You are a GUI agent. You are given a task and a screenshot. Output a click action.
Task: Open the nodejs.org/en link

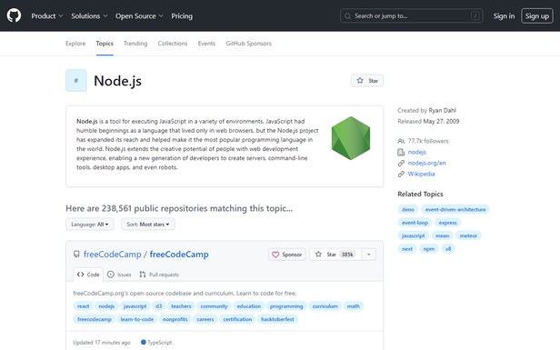click(x=426, y=163)
